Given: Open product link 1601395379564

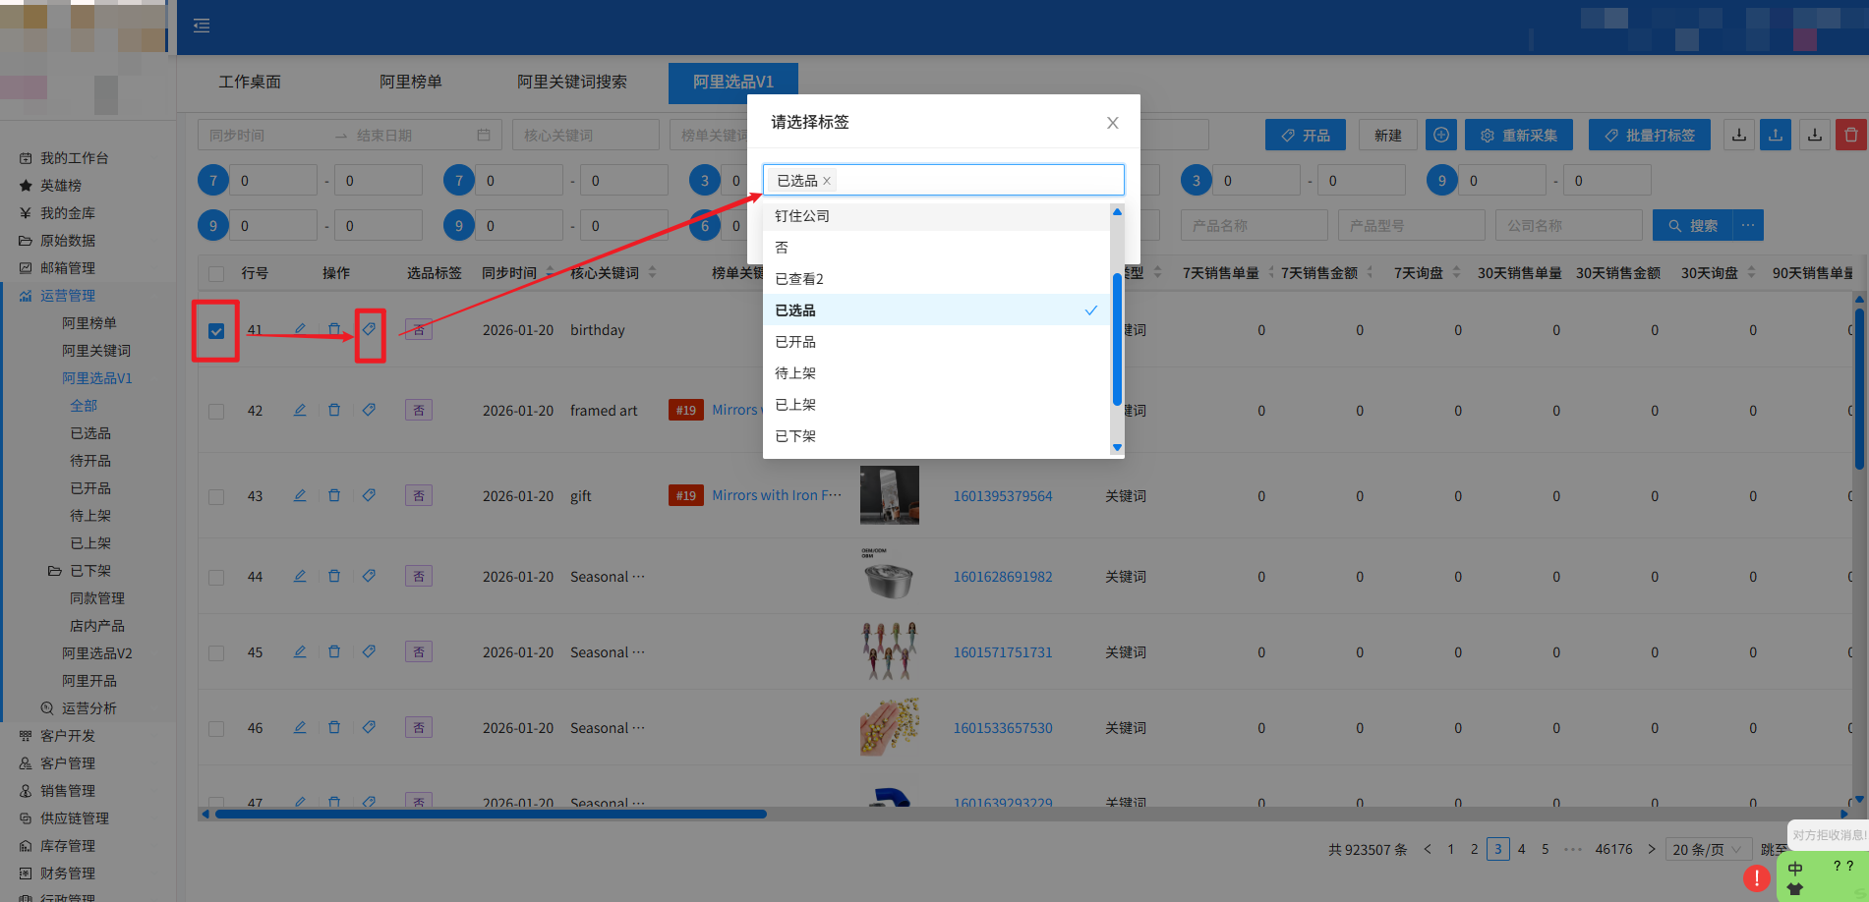Looking at the screenshot, I should pos(1003,496).
